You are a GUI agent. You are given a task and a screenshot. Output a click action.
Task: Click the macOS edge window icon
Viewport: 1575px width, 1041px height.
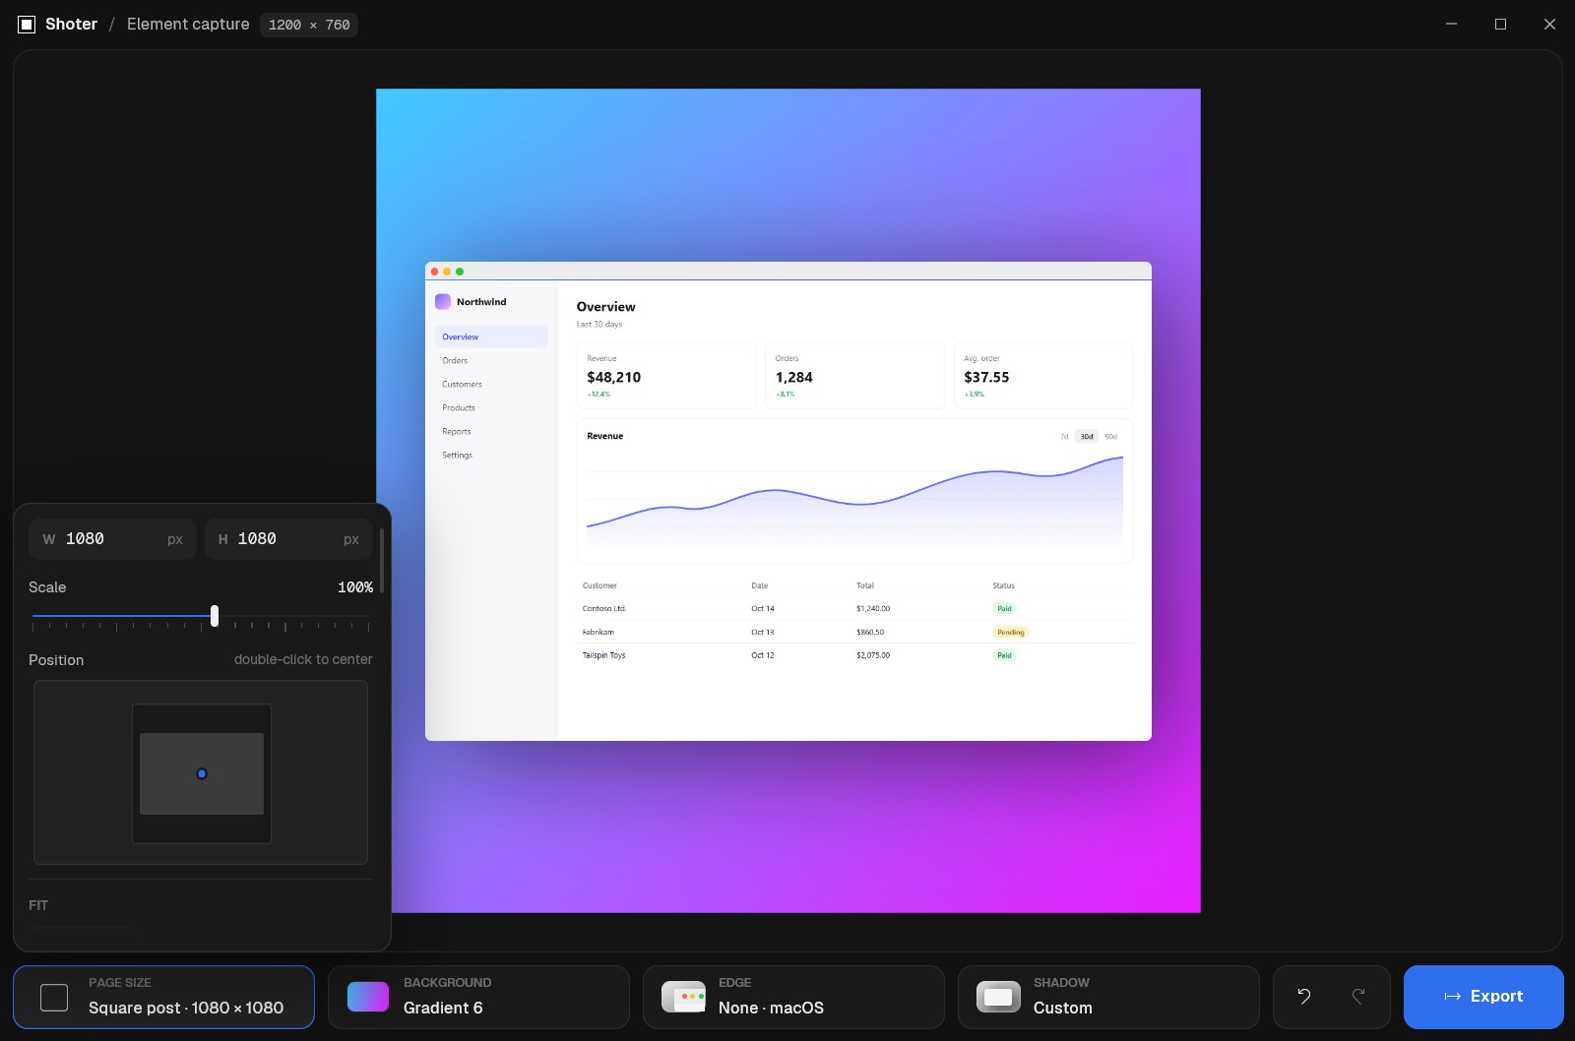pyautogui.click(x=683, y=997)
